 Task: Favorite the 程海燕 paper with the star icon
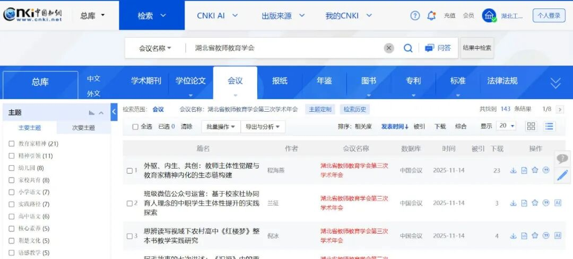tap(535, 171)
